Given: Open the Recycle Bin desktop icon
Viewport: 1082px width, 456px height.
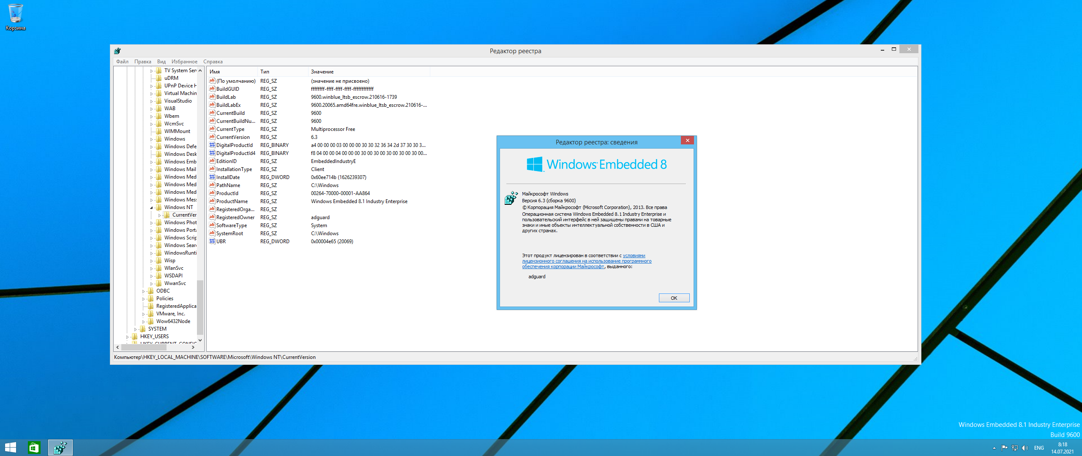Looking at the screenshot, I should [16, 17].
